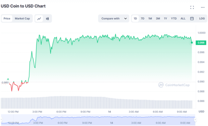Click the 0.990 opening price label at left
208x126 pixels.
click(5, 83)
